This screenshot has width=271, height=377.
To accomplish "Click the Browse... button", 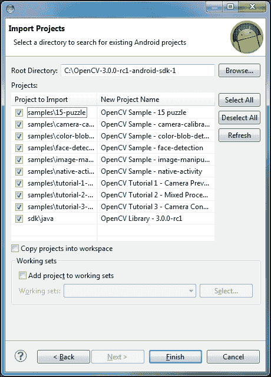I will (x=239, y=71).
